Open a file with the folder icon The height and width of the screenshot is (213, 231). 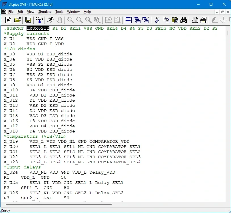pyautogui.click(x=17, y=20)
